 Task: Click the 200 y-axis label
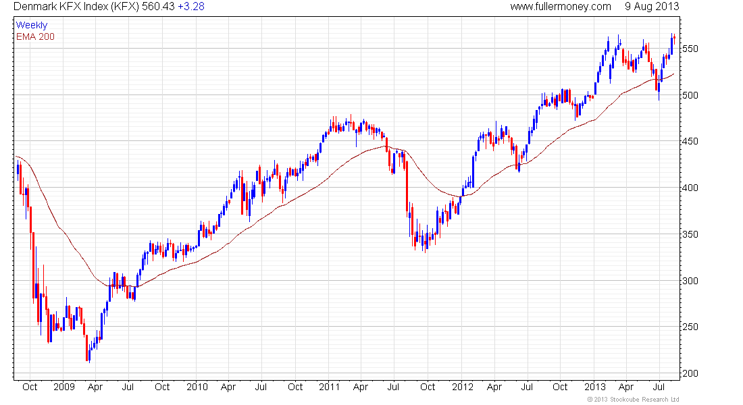pos(690,373)
